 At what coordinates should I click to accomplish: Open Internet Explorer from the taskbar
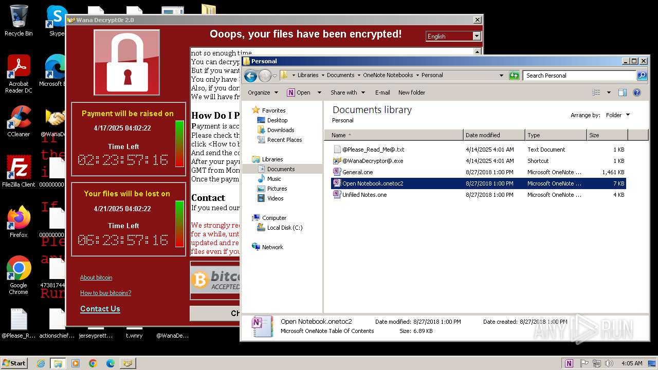tap(41, 363)
